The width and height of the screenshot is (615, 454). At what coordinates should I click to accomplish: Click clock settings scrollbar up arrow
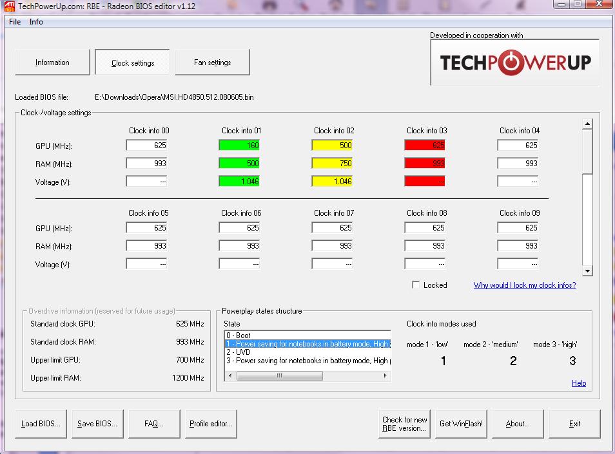[587, 124]
